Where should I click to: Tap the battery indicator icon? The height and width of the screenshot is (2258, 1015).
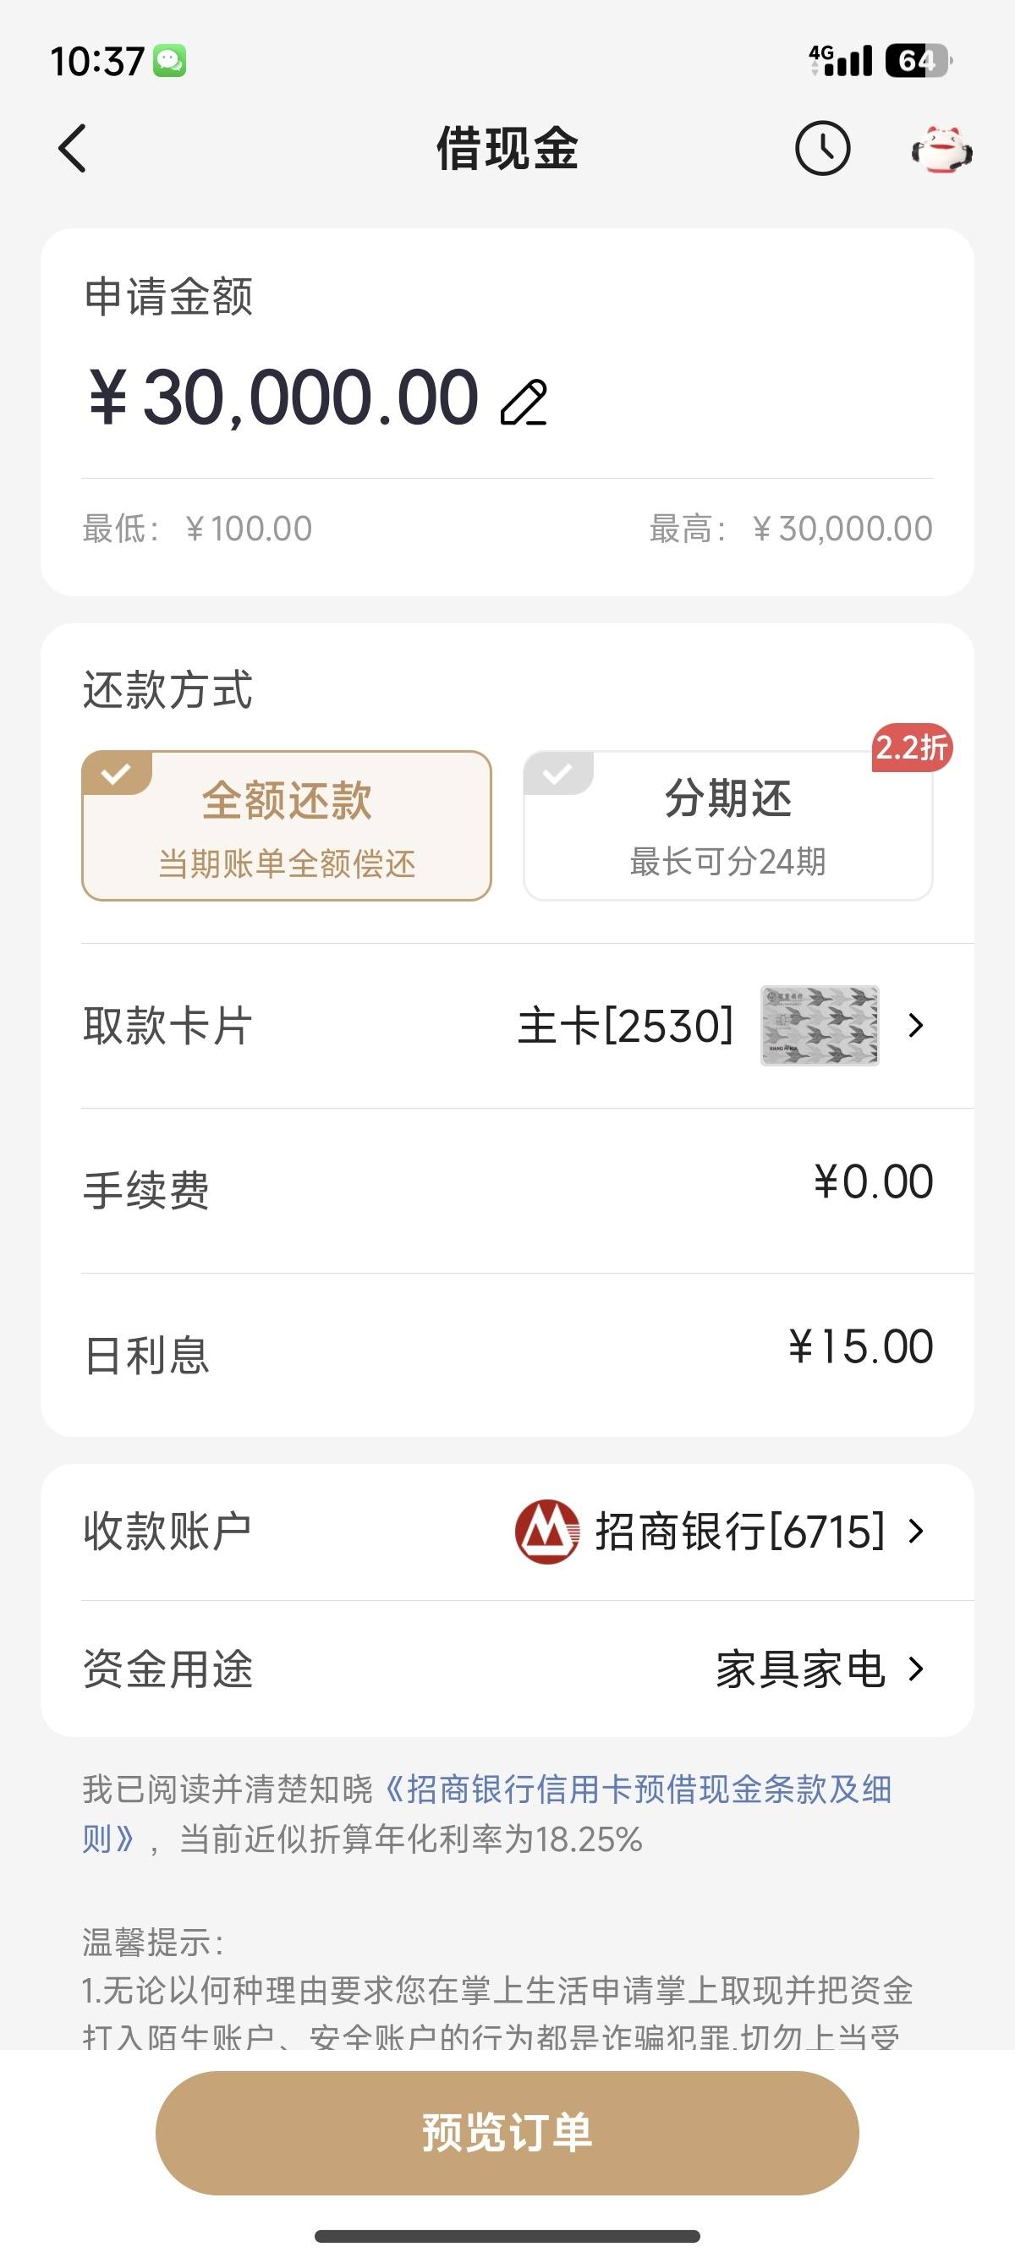click(x=918, y=61)
